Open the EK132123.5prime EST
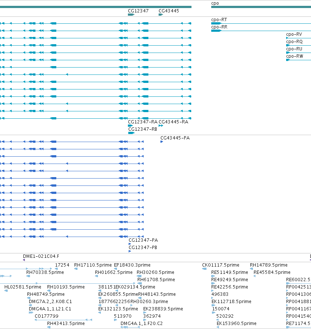 pyautogui.click(x=118, y=309)
